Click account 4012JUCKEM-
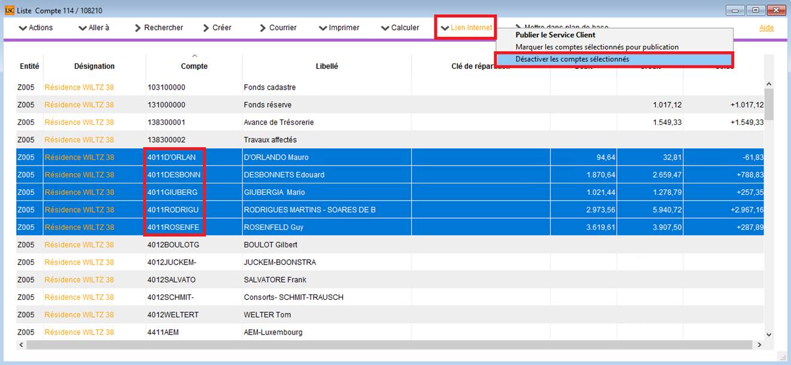This screenshot has width=791, height=365. (x=172, y=262)
